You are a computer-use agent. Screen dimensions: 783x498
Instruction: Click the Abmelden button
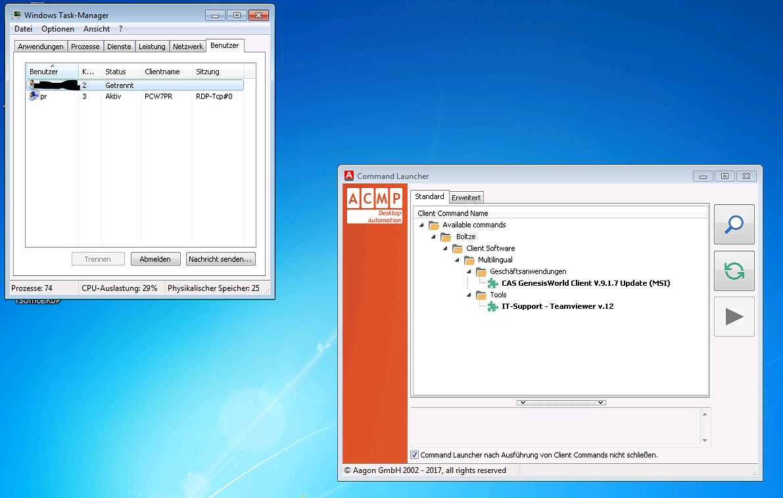155,259
